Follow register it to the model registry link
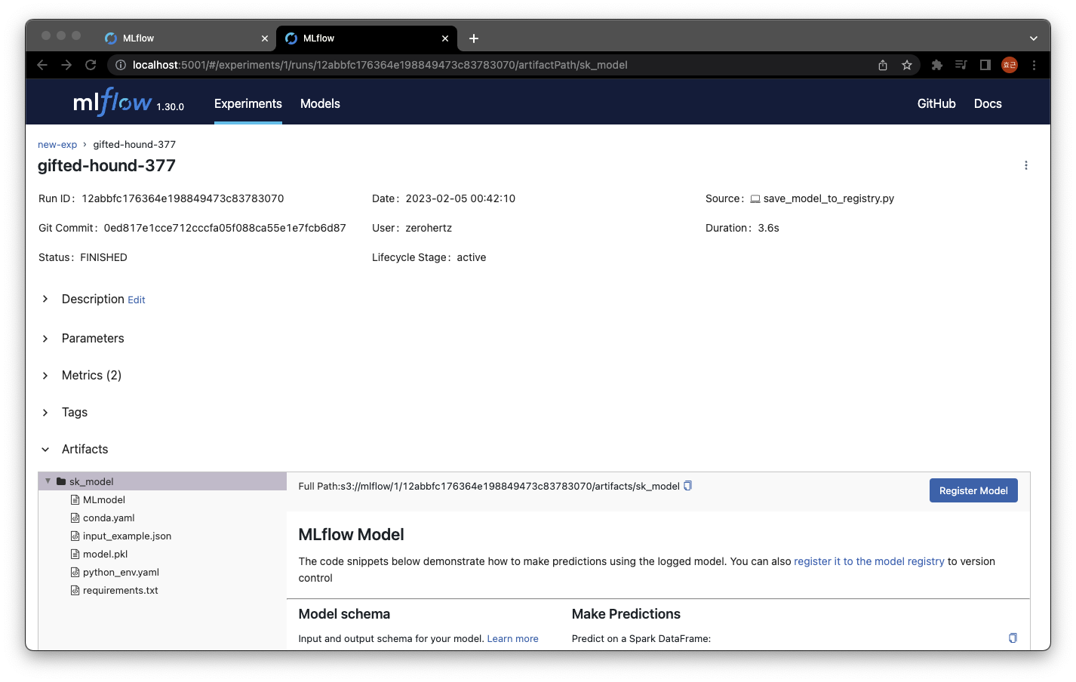The image size is (1076, 682). pos(869,561)
